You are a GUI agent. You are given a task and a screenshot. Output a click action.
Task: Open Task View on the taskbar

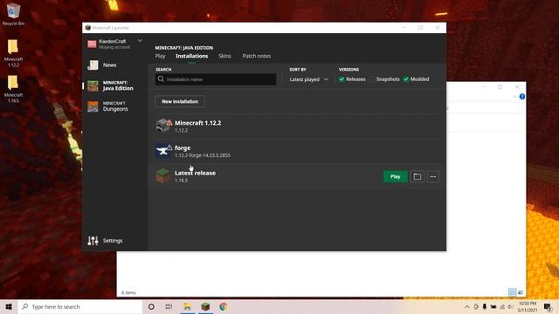coord(169,306)
